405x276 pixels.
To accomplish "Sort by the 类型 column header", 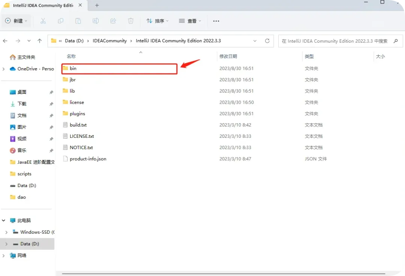I will click(309, 56).
